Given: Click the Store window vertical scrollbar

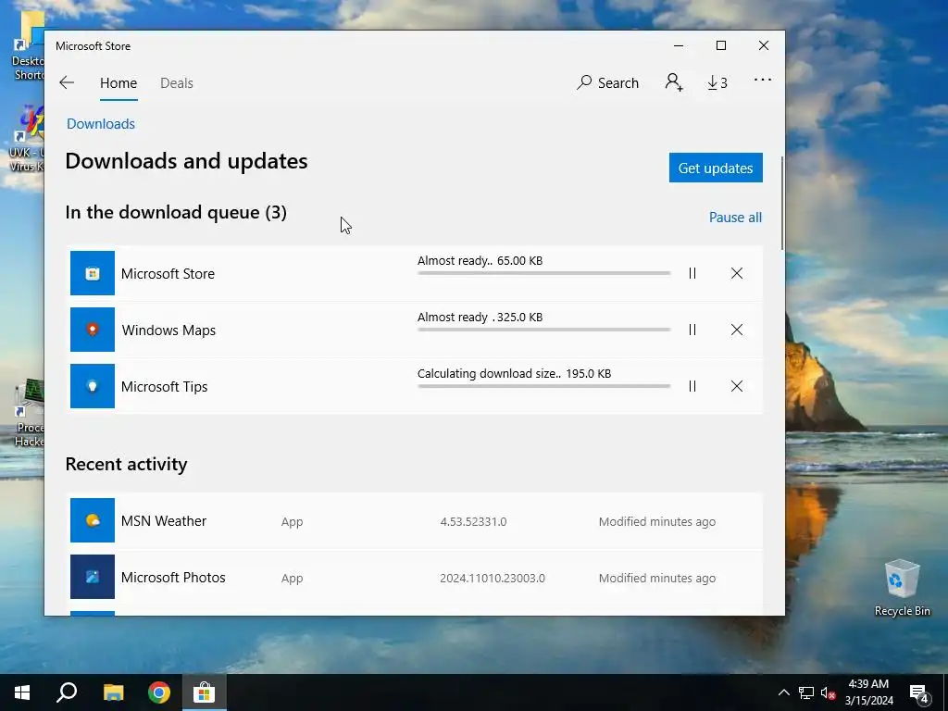Looking at the screenshot, I should tap(782, 203).
